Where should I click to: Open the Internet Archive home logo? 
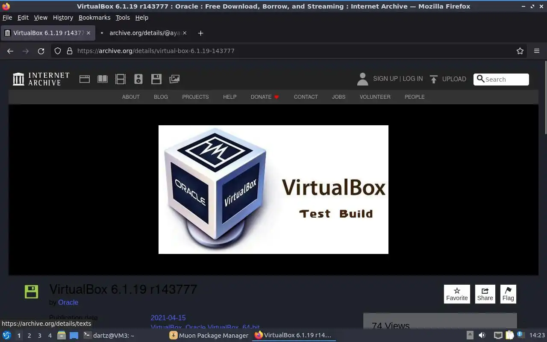click(41, 79)
